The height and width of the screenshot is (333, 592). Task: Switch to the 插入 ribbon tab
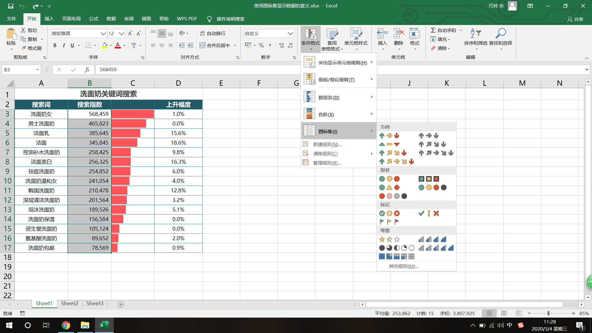(x=49, y=19)
